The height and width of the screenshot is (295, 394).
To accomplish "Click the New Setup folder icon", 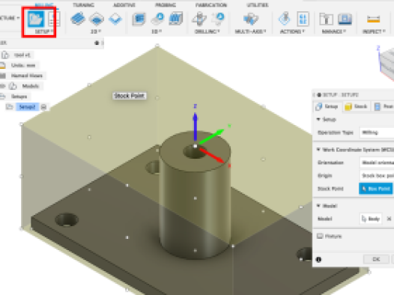I will pyautogui.click(x=36, y=19).
